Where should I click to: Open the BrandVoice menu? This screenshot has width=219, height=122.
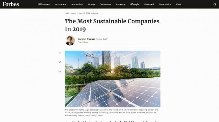165,4
